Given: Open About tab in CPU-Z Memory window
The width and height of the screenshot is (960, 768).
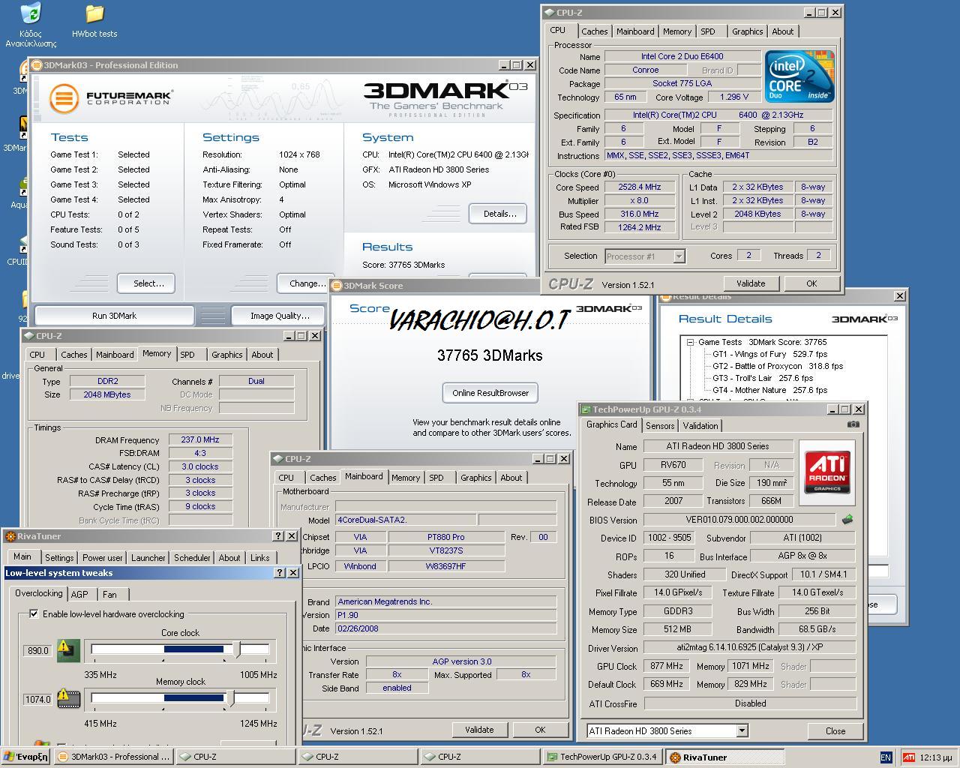Looking at the screenshot, I should coord(262,355).
